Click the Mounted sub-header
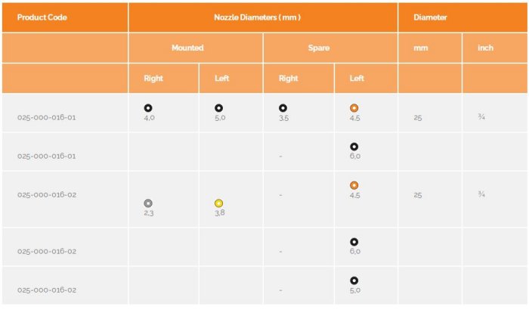 coord(187,48)
